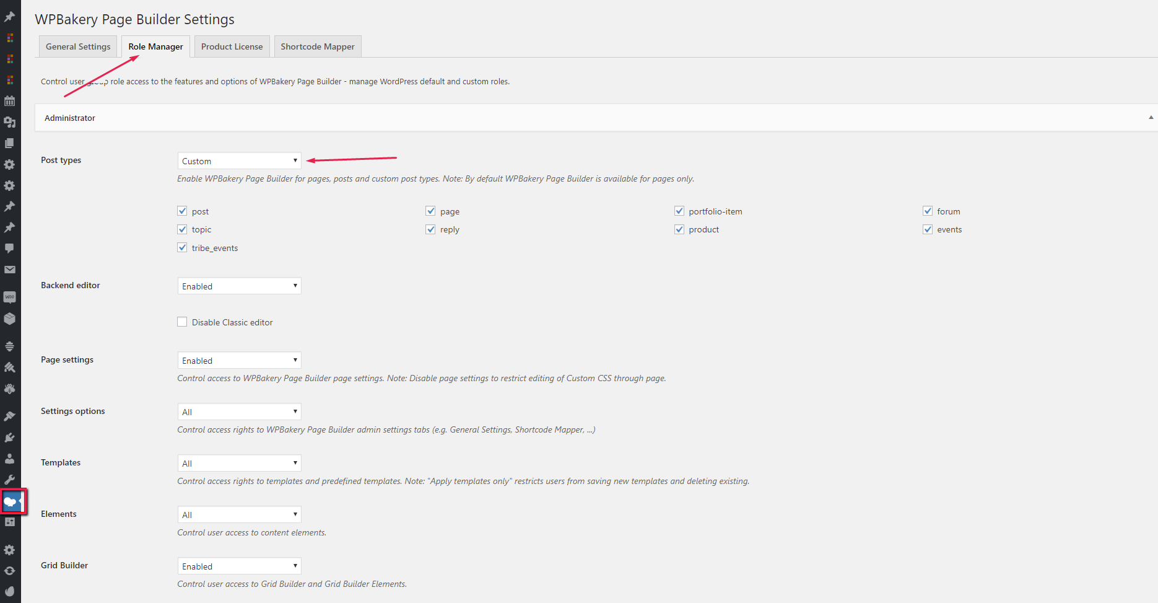The width and height of the screenshot is (1158, 603).
Task: Open the Post types Custom dropdown
Action: (239, 161)
